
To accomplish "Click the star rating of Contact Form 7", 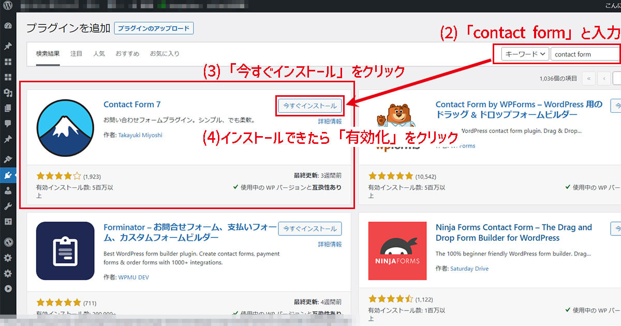I will point(58,176).
